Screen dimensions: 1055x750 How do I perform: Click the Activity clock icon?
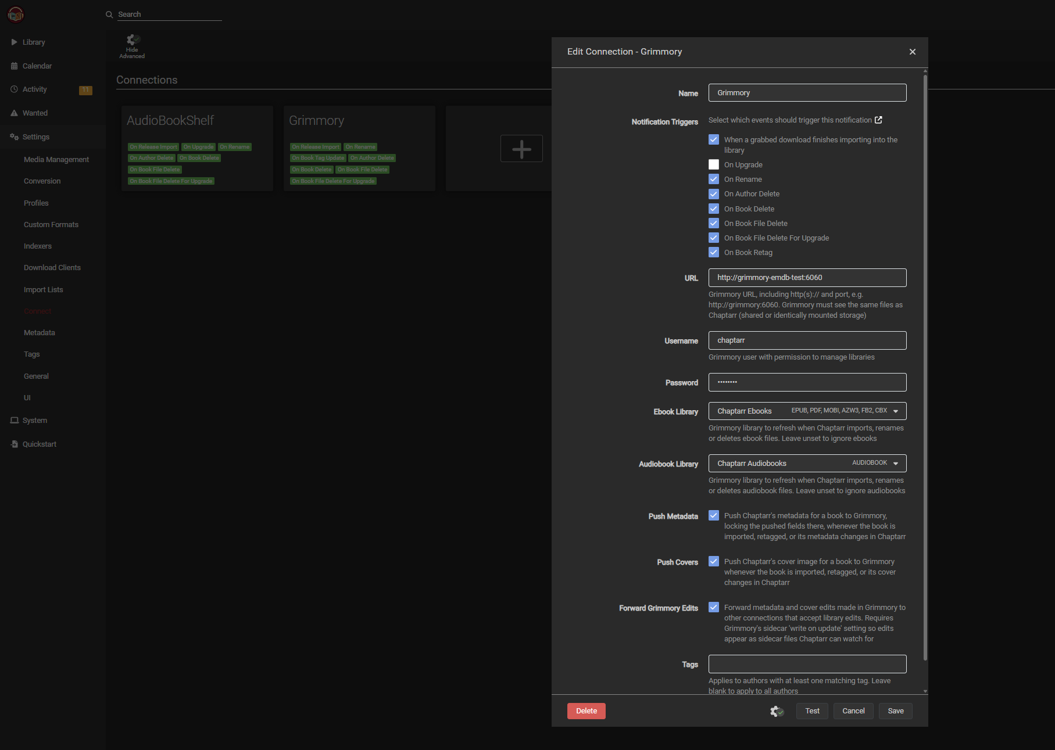(15, 89)
